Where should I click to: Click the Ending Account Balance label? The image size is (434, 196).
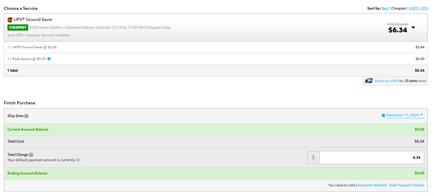27,173
